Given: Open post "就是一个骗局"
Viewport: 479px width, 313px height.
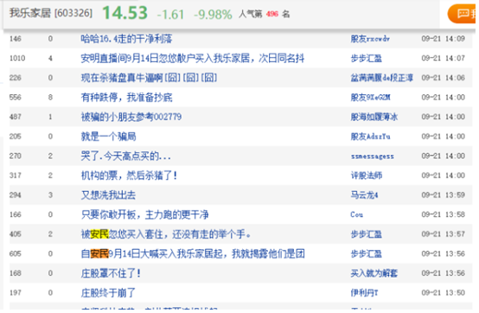Looking at the screenshot, I should (x=108, y=137).
